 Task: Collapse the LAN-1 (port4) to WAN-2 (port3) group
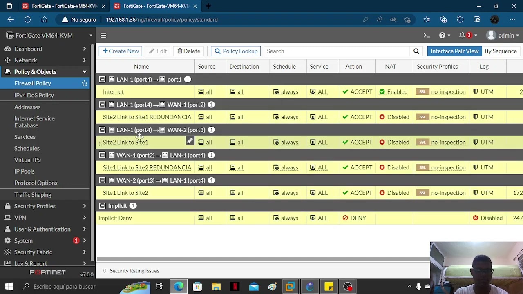click(102, 130)
